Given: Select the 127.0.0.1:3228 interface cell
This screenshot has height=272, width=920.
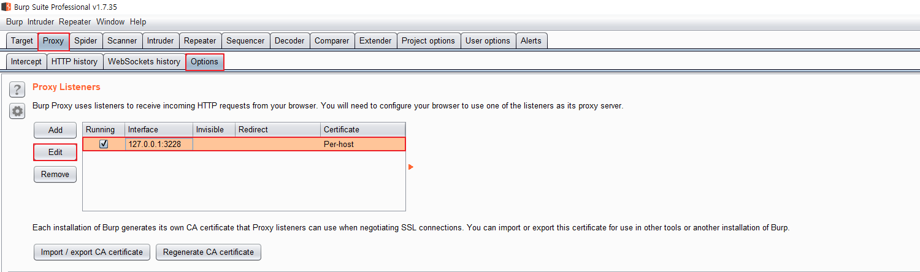Looking at the screenshot, I should pyautogui.click(x=159, y=145).
